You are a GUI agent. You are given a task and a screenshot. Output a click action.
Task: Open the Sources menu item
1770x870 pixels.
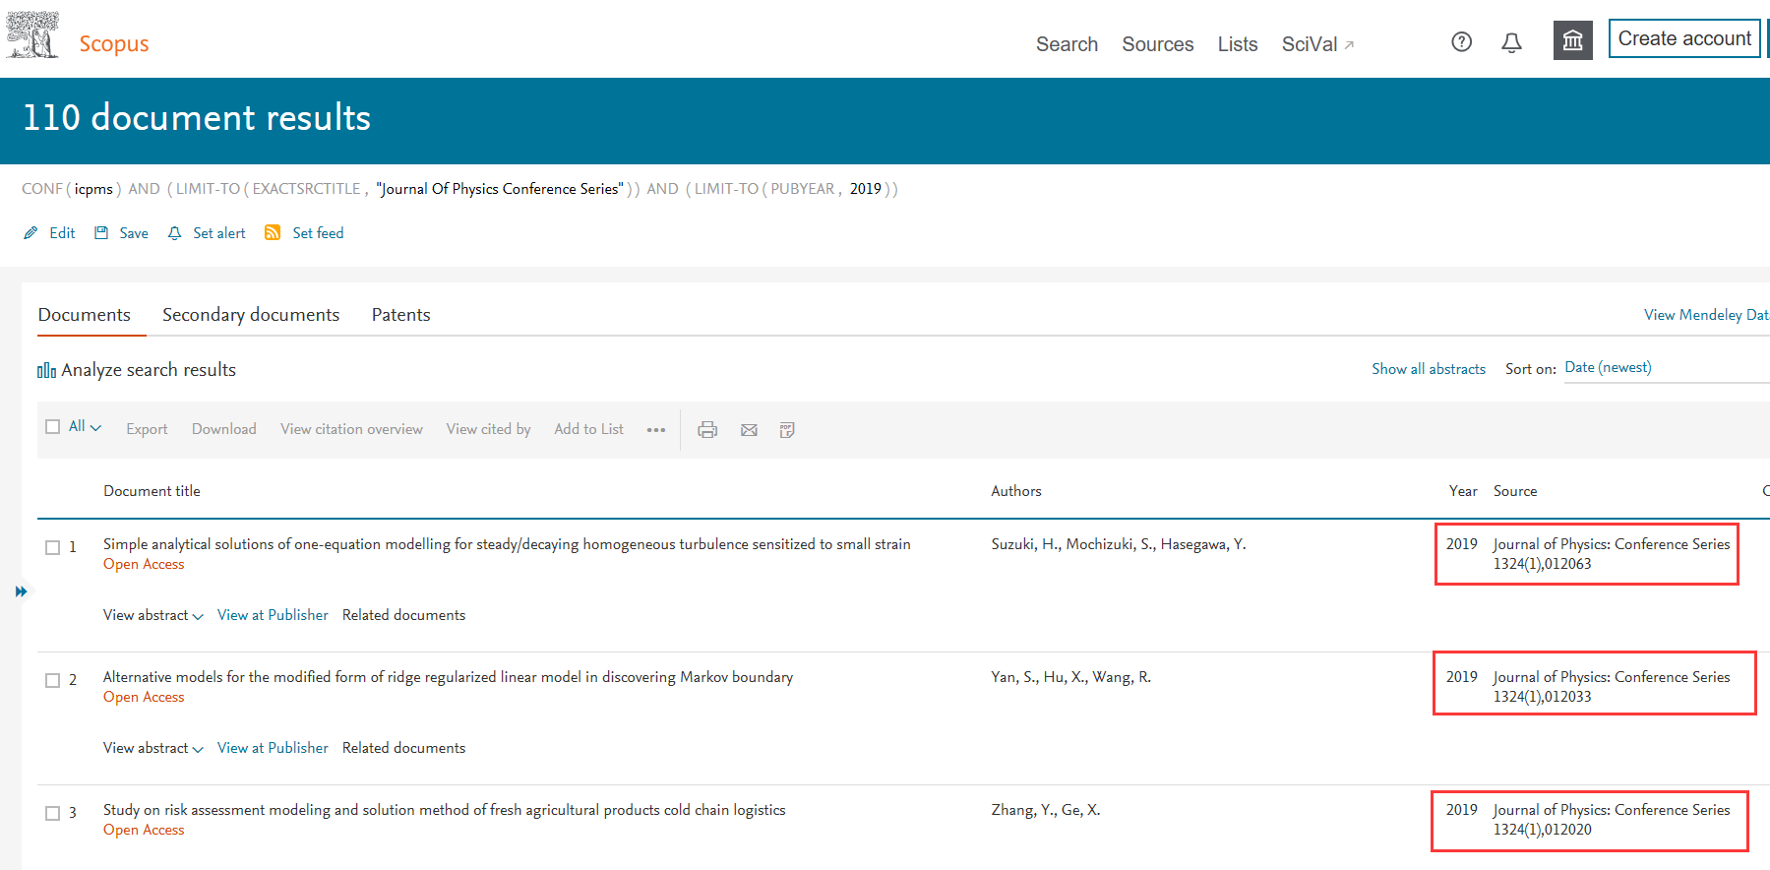click(1158, 44)
